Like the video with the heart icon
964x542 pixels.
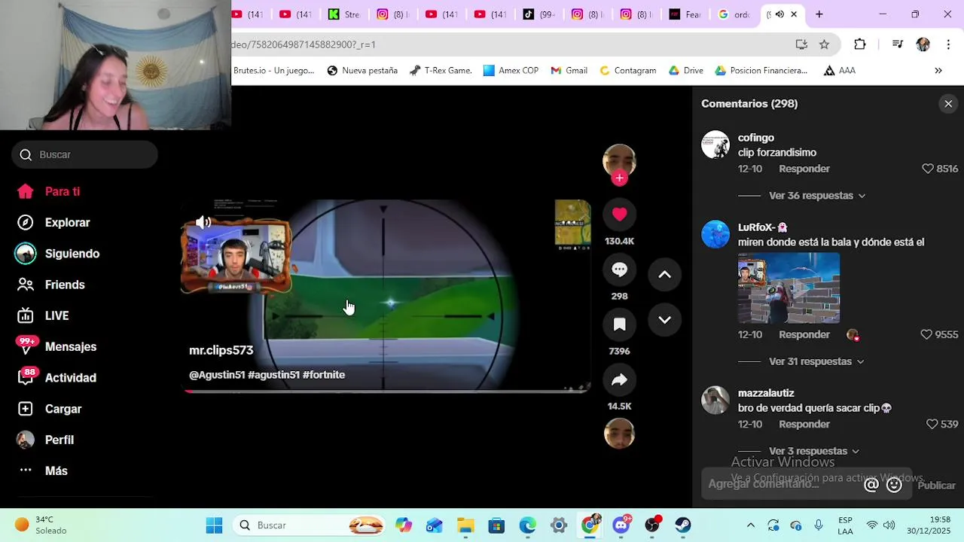[619, 215]
